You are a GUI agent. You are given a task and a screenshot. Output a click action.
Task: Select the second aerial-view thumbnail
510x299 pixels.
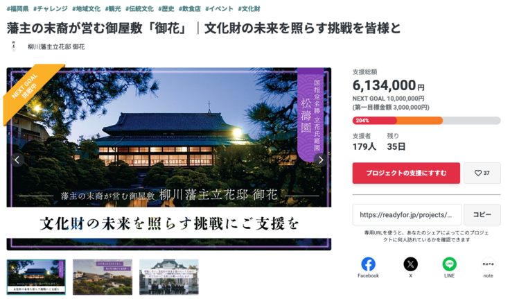pyautogui.click(x=103, y=277)
